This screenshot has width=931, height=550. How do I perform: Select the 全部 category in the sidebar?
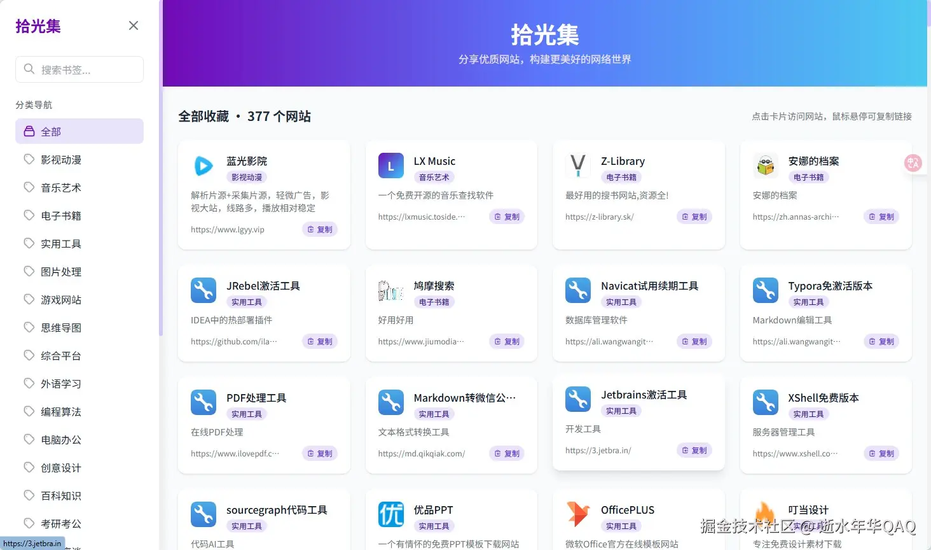(x=52, y=131)
